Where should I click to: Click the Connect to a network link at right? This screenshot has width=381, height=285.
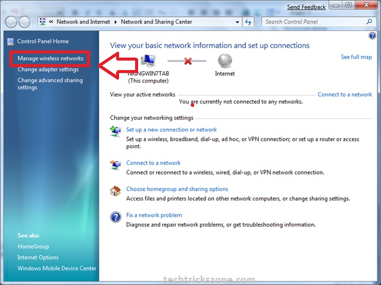345,94
